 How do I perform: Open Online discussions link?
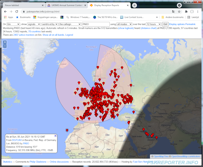click(59, 162)
